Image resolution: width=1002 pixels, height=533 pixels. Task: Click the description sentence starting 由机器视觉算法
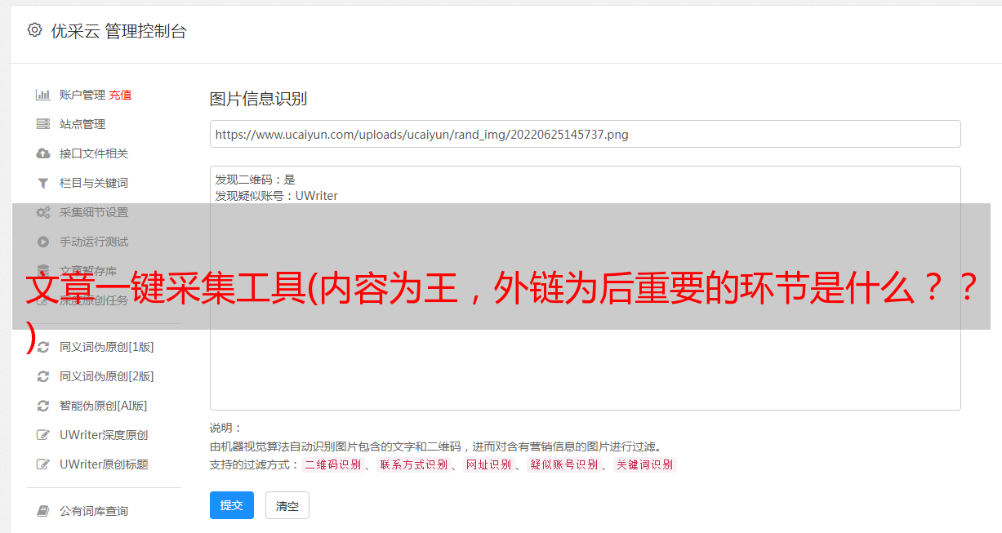point(435,446)
